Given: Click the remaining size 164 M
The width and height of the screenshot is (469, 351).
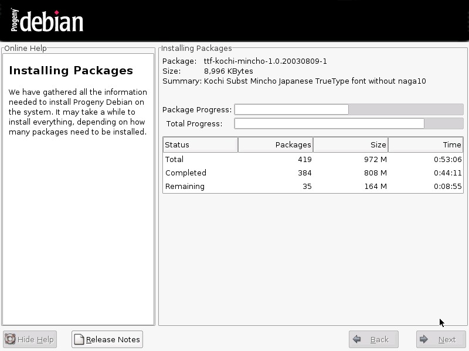Looking at the screenshot, I should (375, 186).
